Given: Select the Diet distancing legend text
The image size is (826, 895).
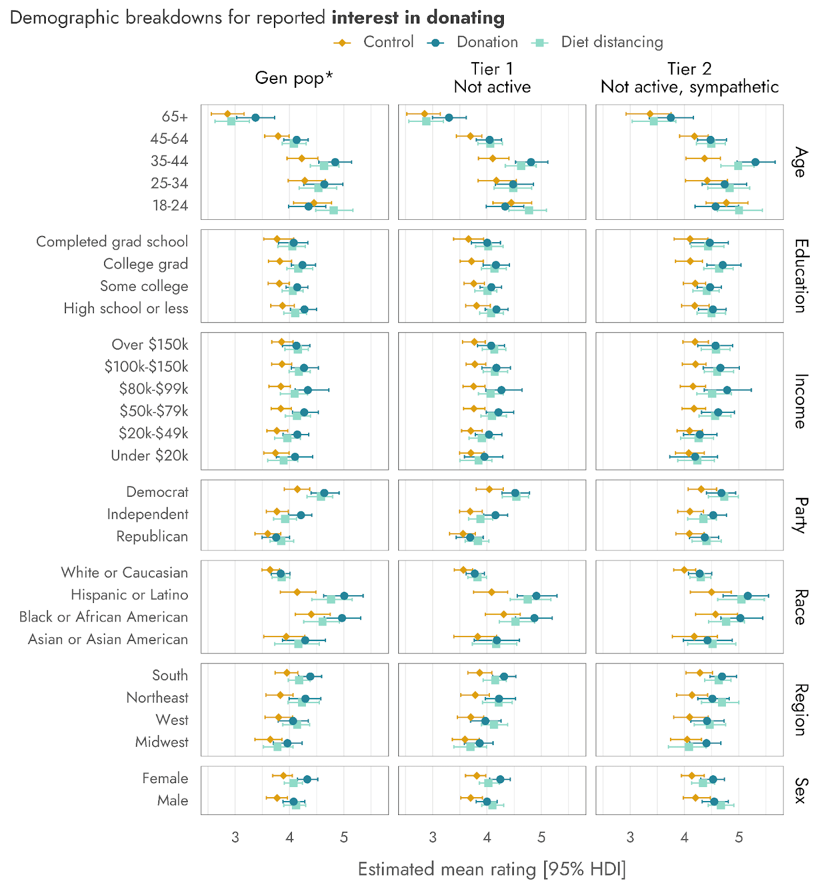Looking at the screenshot, I should 612,42.
